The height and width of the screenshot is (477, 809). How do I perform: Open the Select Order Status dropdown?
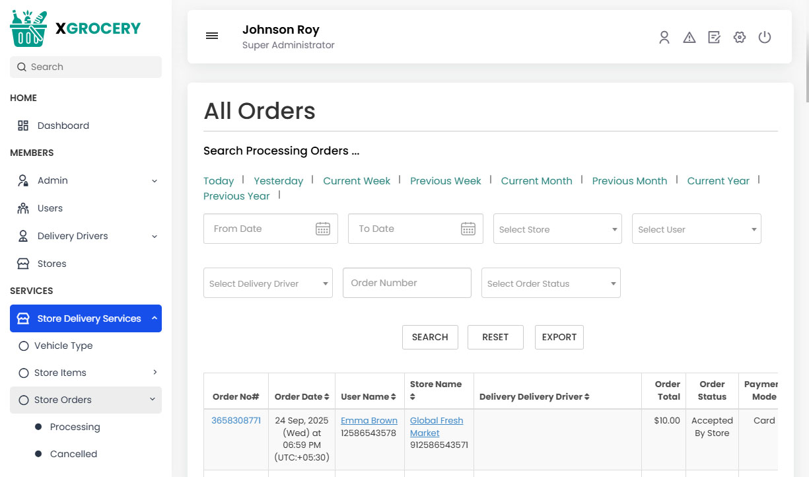[x=551, y=283]
